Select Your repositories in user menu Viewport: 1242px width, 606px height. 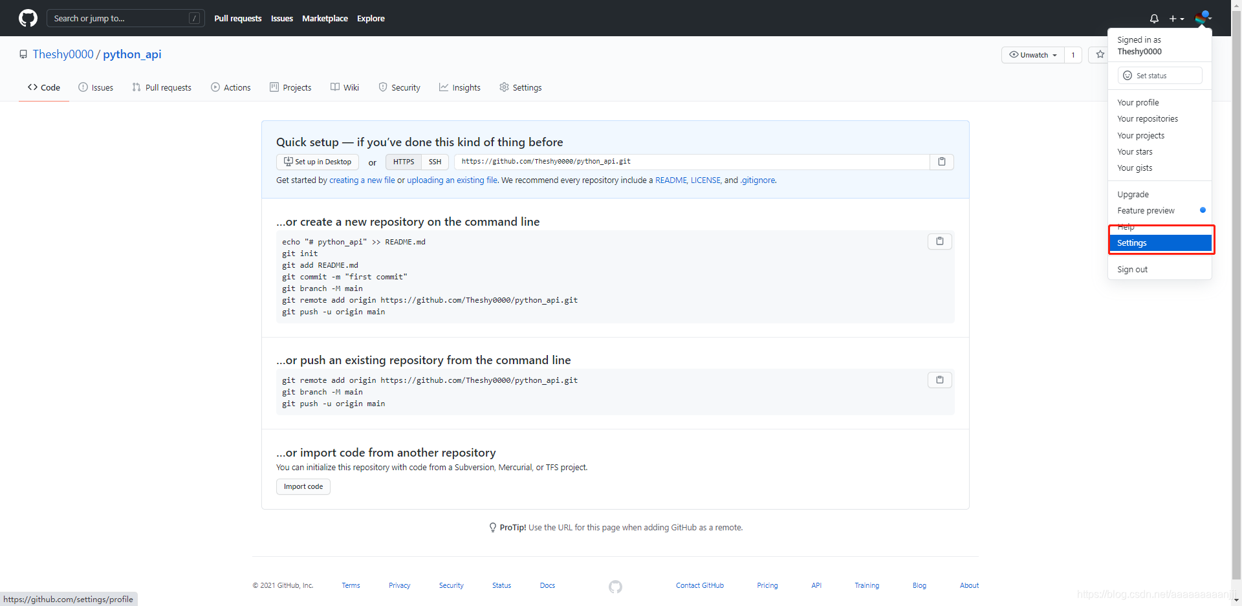point(1160,119)
